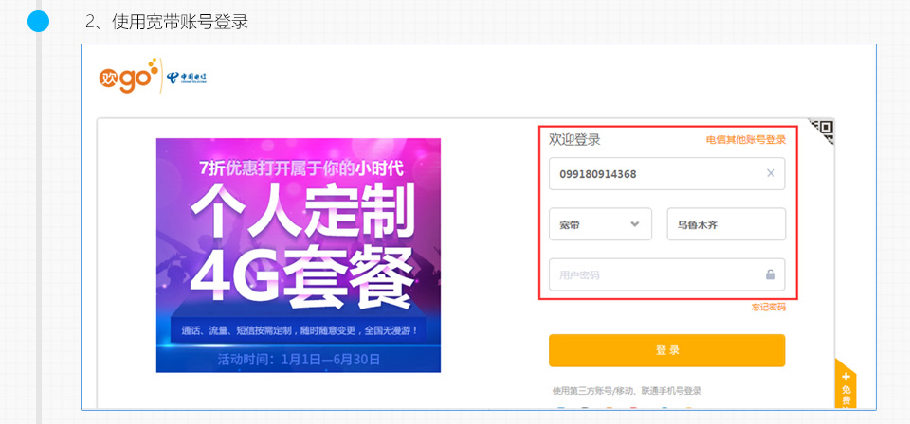Image resolution: width=910 pixels, height=424 pixels.
Task: Open QR code login in corner
Action: [822, 131]
